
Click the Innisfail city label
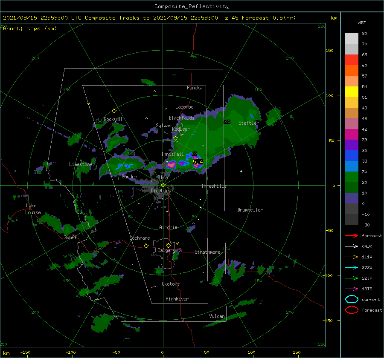coord(172,154)
